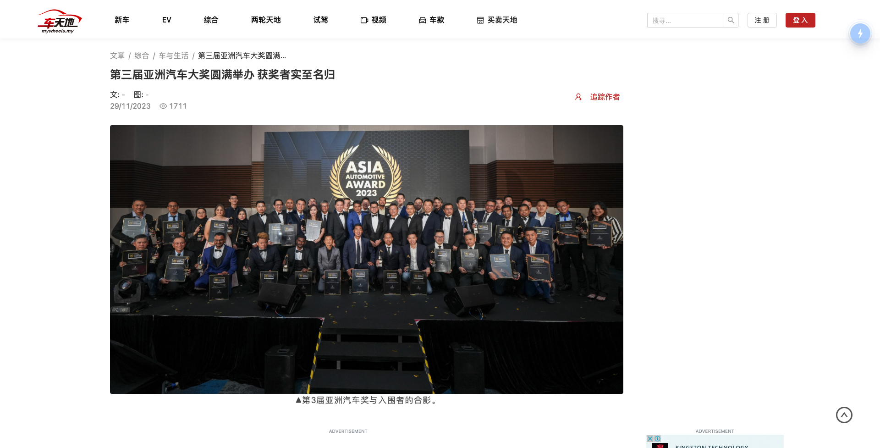Image resolution: width=880 pixels, height=448 pixels.
Task: Click the 注册 register button
Action: (762, 20)
